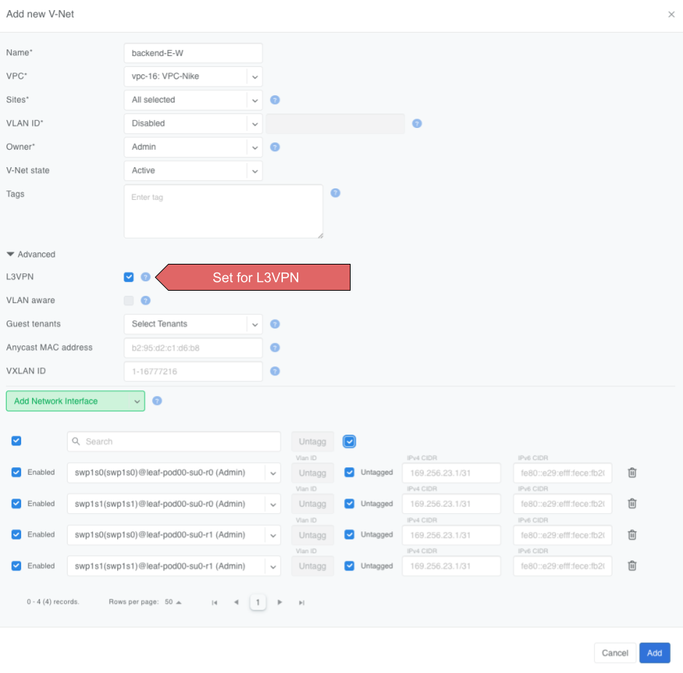Viewport: 683px width, 673px height.
Task: Click the VXLAN ID help icon
Action: pos(274,371)
